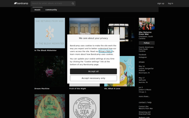Open the Facebook link
The width and height of the screenshot is (189, 118).
pyautogui.click(x=142, y=54)
